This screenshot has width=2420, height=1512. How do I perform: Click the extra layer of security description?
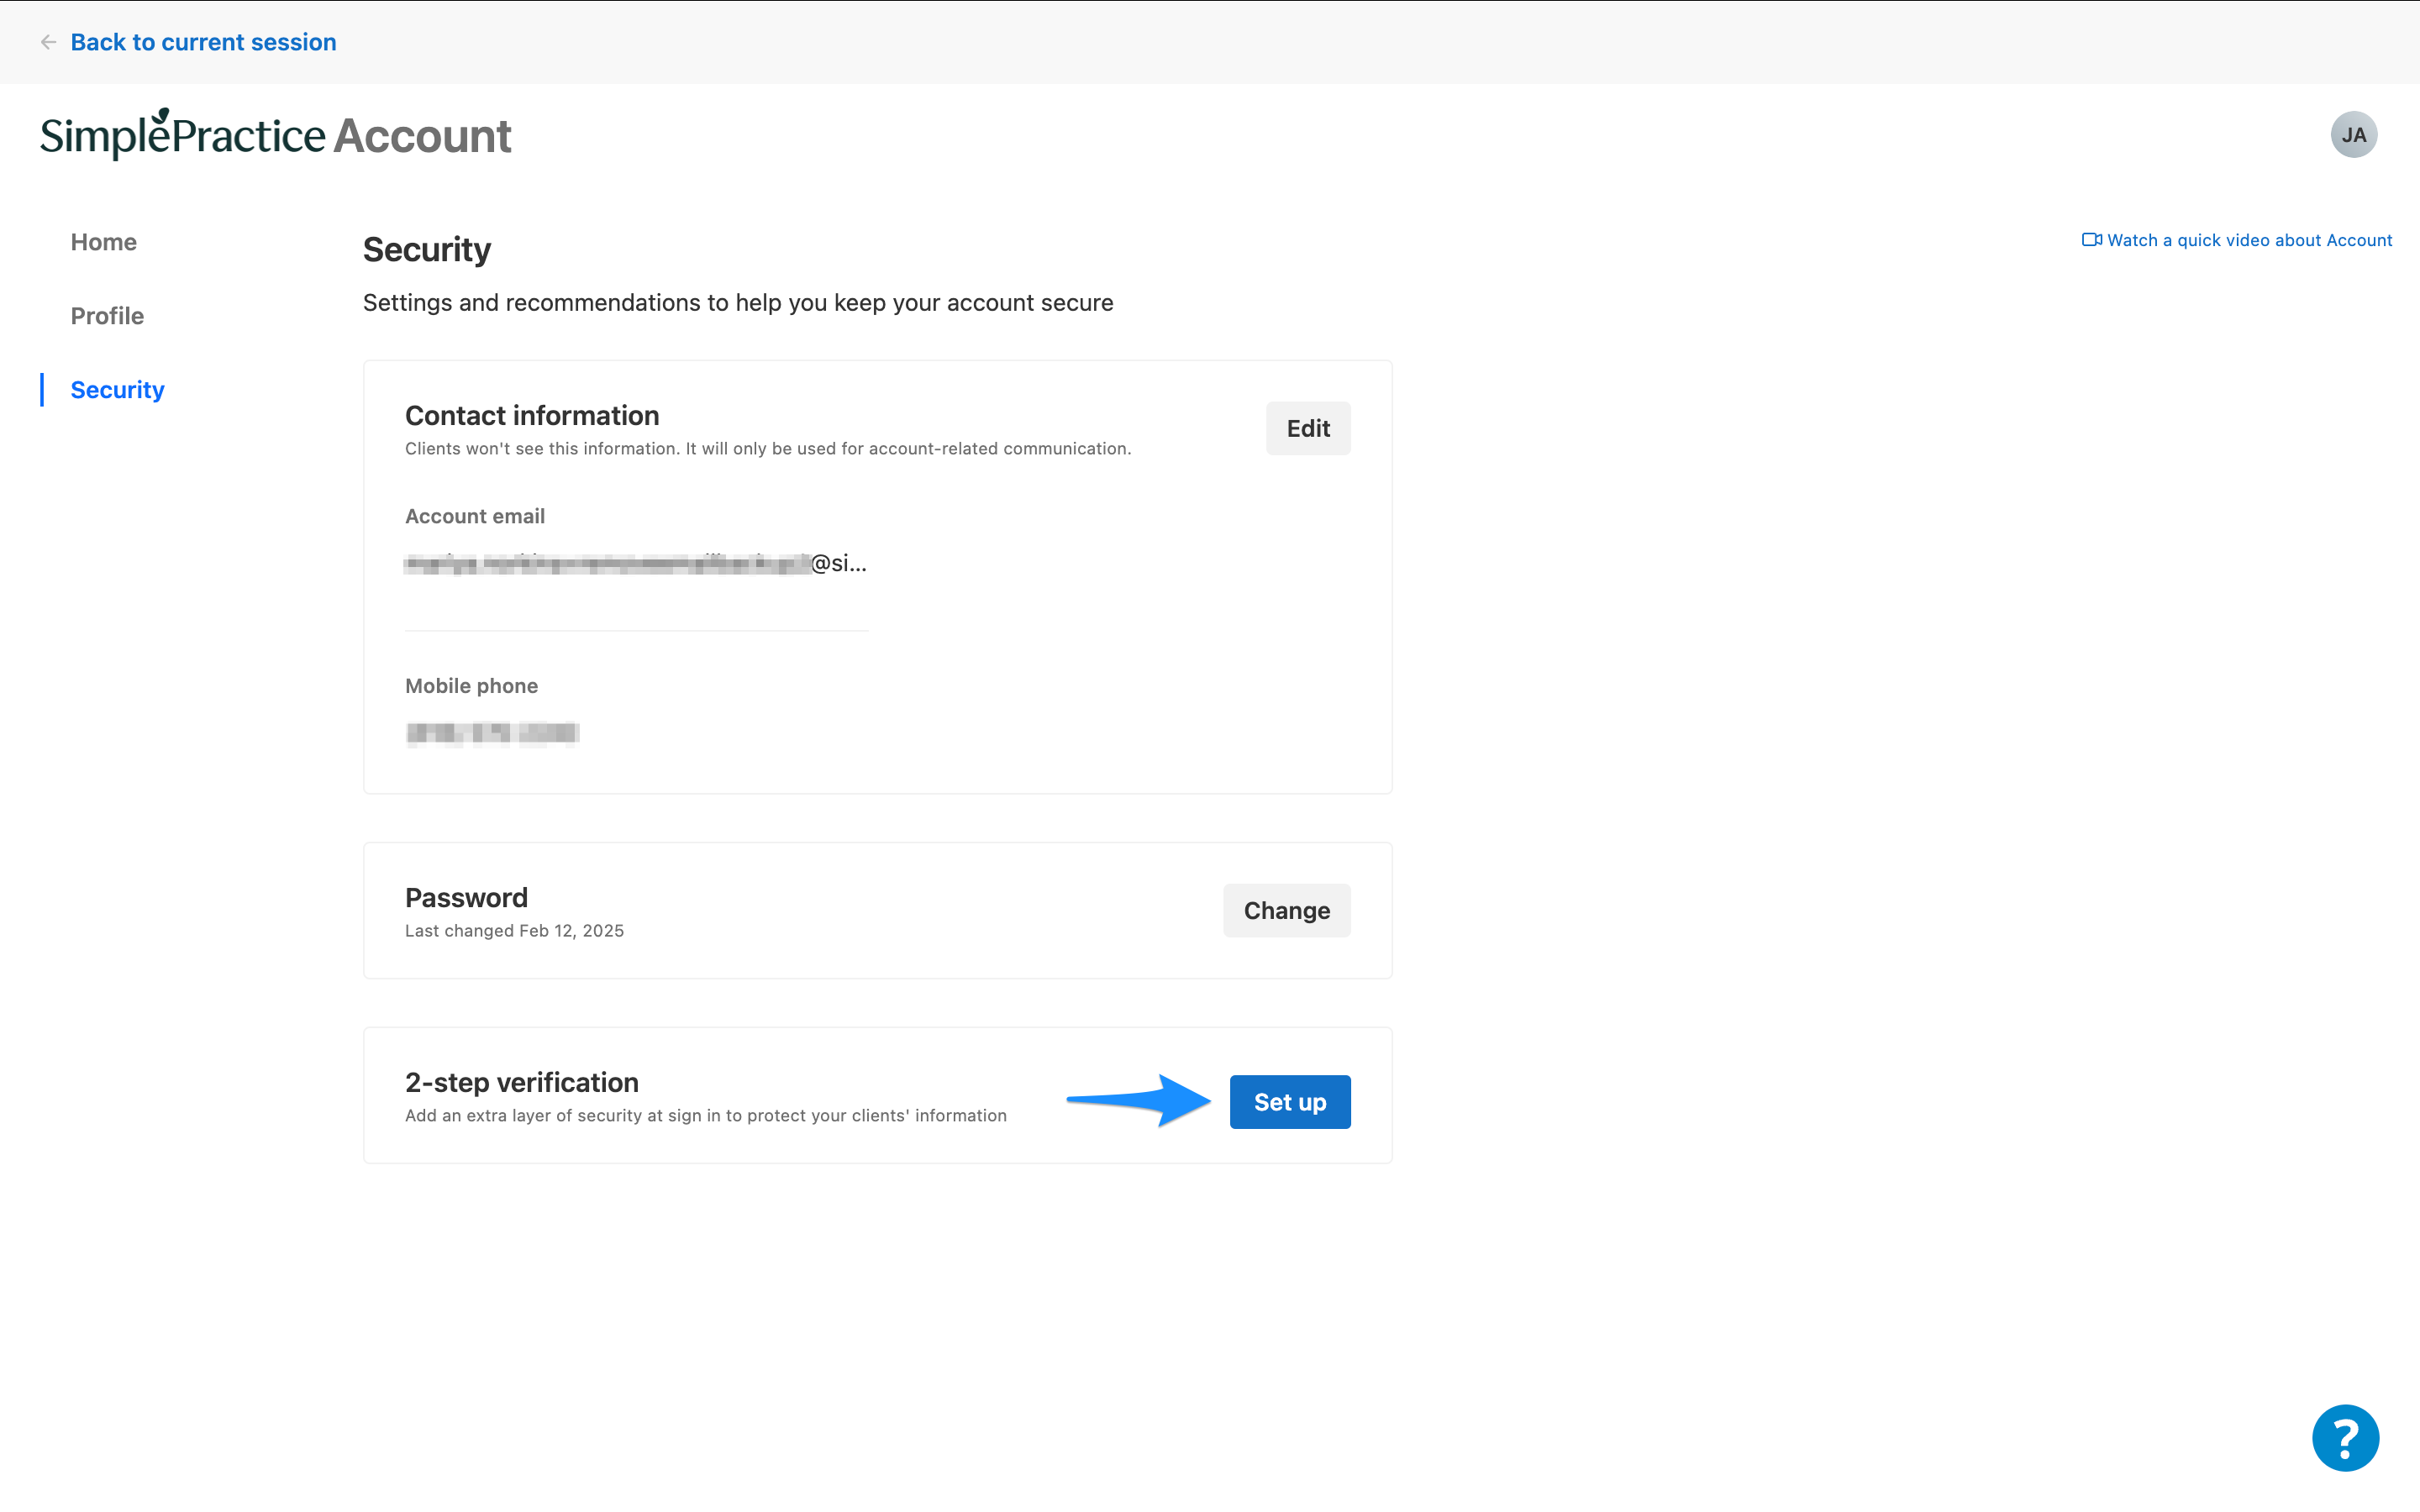click(x=706, y=1116)
